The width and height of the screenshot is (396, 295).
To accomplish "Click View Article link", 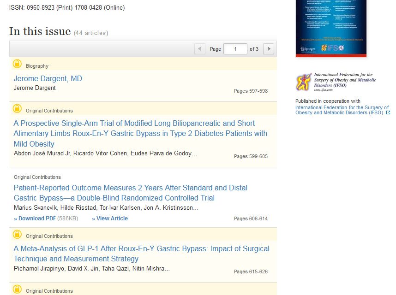I will coord(110,218).
